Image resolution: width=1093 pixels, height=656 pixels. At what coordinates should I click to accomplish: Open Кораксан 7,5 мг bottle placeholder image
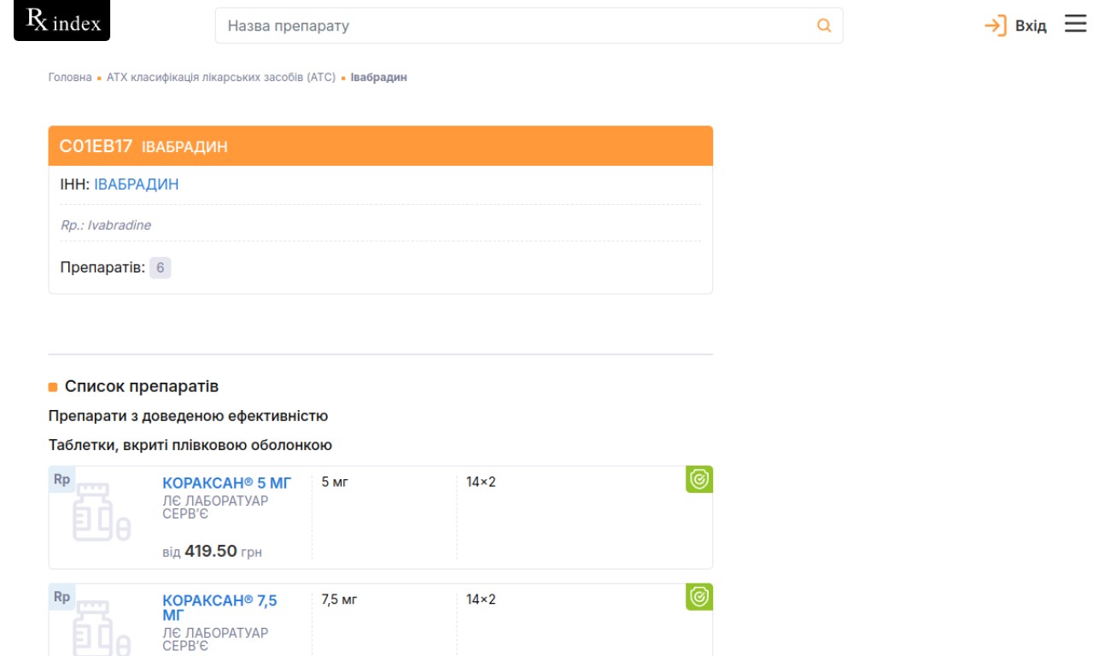tap(102, 628)
